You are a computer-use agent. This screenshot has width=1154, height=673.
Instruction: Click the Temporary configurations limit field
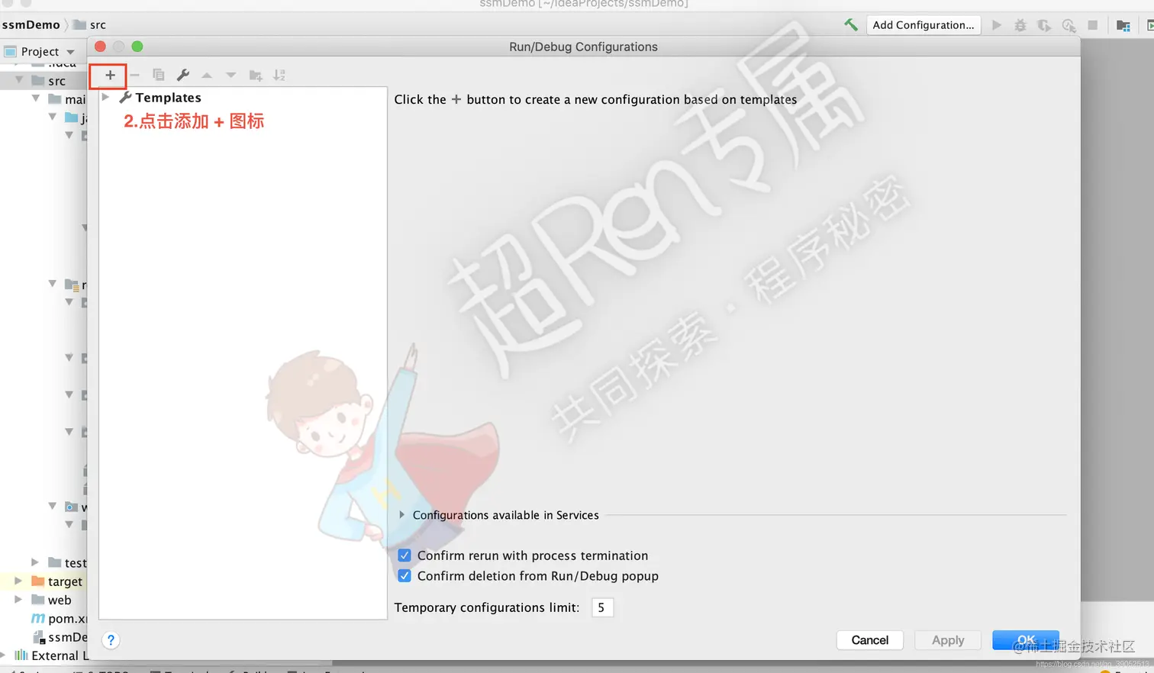point(602,607)
